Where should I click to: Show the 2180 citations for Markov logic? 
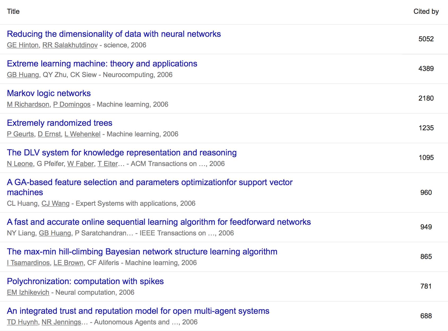(426, 99)
